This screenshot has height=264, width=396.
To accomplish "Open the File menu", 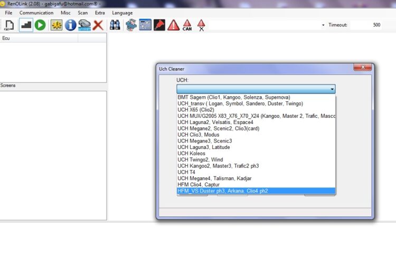I will click(x=8, y=13).
